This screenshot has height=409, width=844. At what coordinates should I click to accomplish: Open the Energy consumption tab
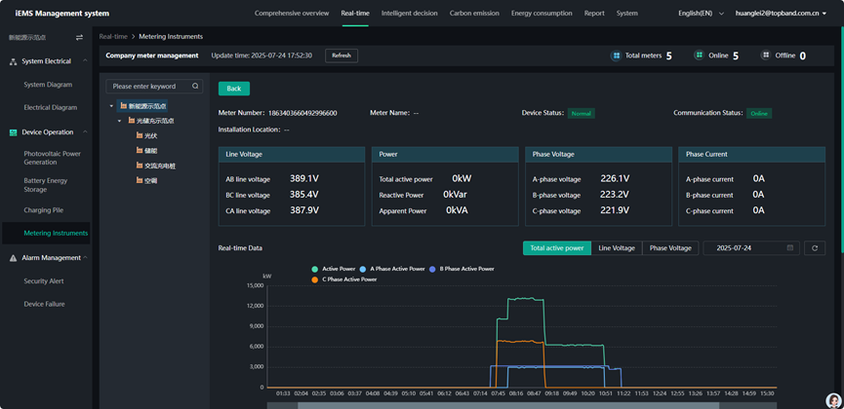pos(542,14)
